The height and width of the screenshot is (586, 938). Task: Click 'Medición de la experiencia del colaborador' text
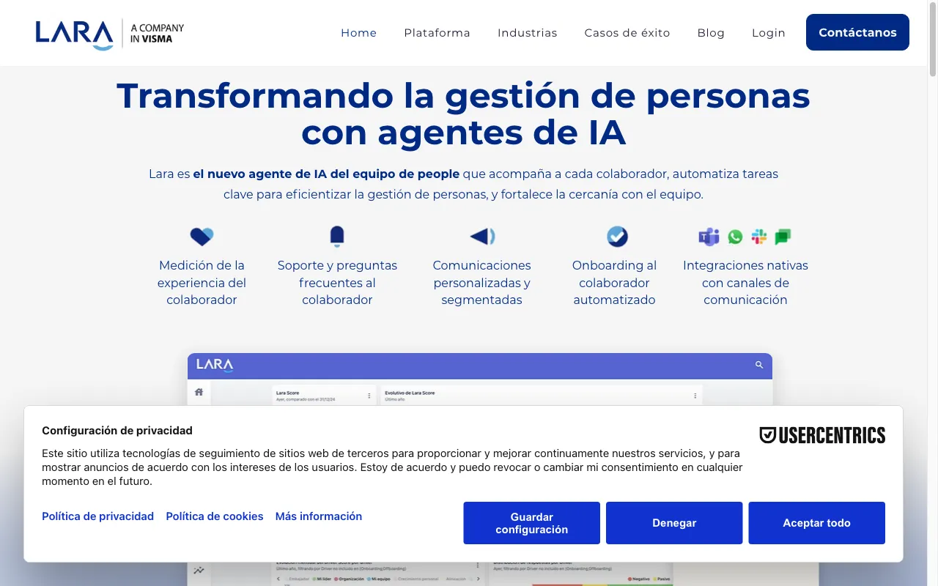point(202,283)
